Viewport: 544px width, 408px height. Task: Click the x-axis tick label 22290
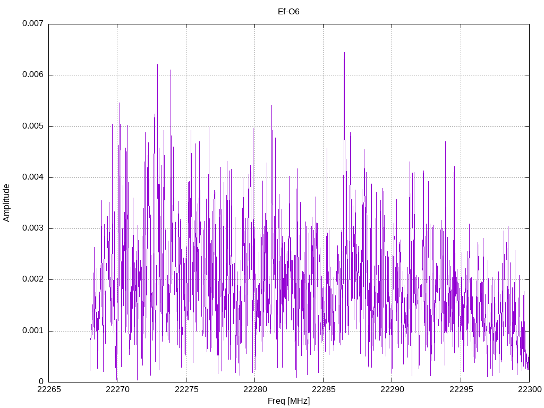pos(393,389)
